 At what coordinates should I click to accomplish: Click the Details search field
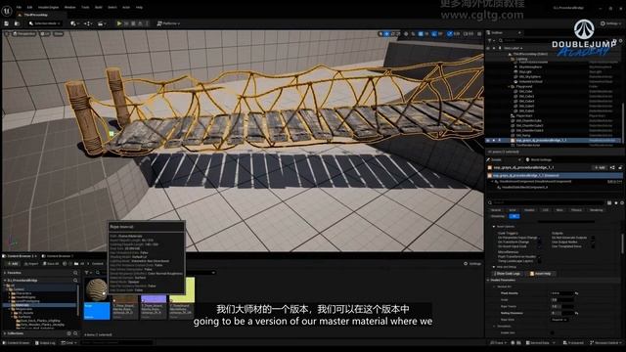tap(545, 202)
